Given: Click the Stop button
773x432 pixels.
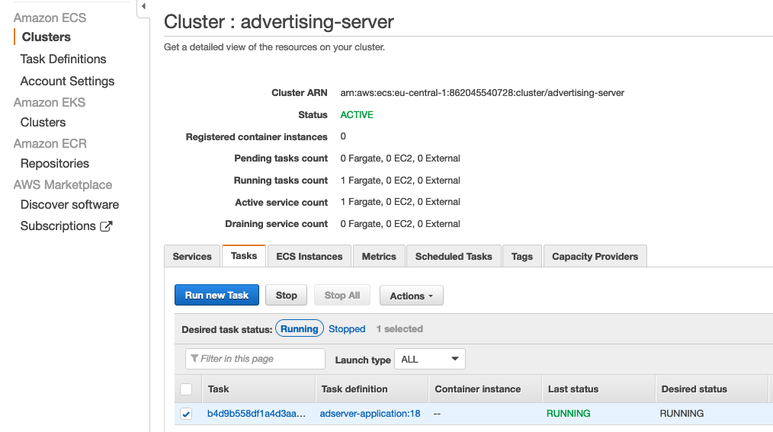Looking at the screenshot, I should coord(286,295).
